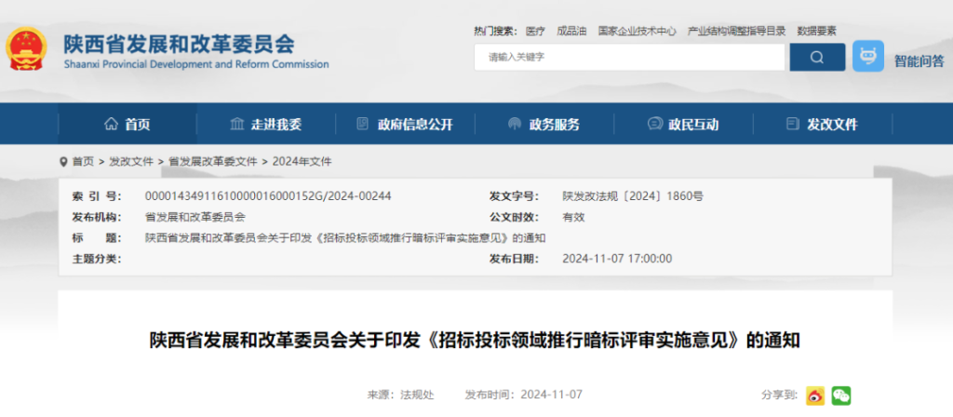Click the chat bubble icon beside 政民互动
Viewport: 953px width, 417px height.
(654, 124)
